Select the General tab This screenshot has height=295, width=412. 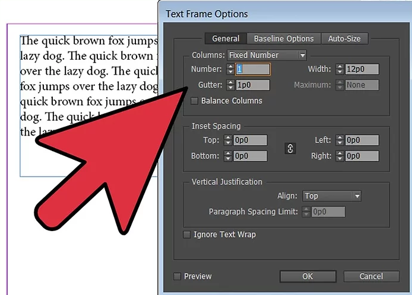[226, 39]
